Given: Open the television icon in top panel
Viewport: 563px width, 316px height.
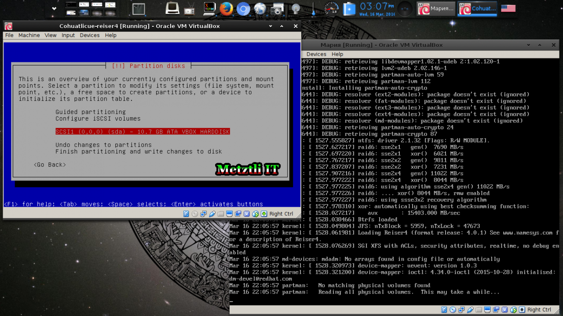Looking at the screenshot, I should coord(190,8).
